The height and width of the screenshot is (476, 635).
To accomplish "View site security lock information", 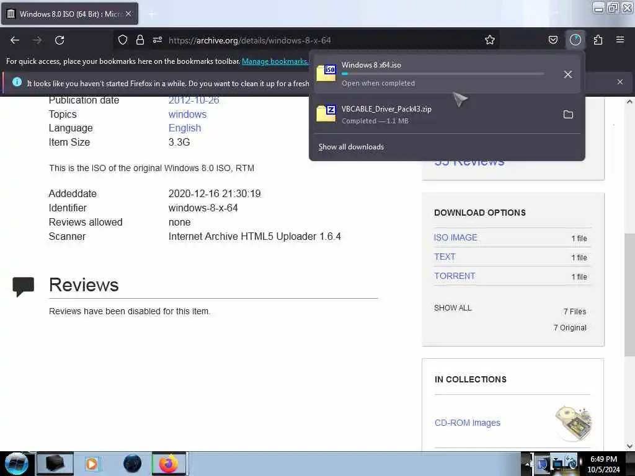I will (140, 40).
